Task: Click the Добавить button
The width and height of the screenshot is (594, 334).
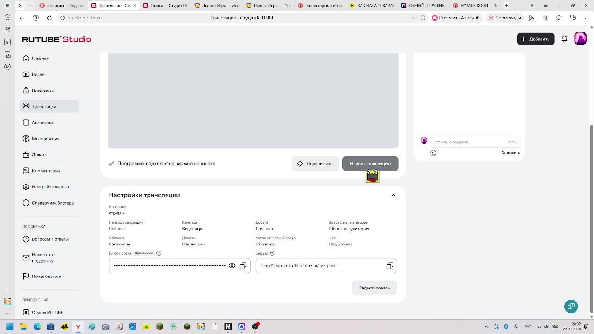Action: [x=536, y=39]
